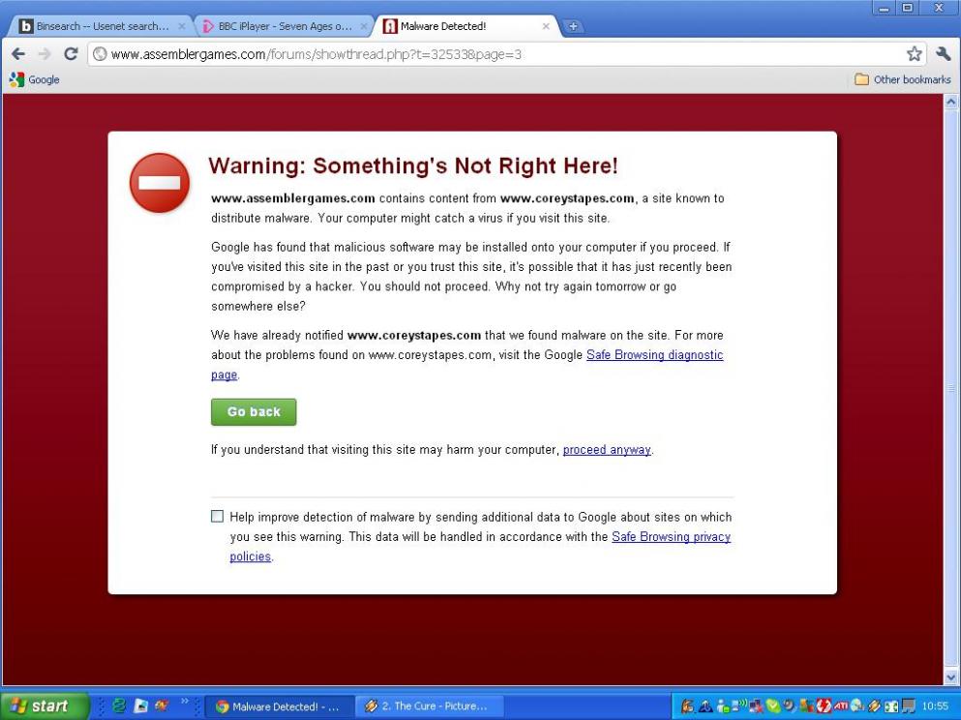
Task: Open the Windows start menu
Action: (43, 705)
